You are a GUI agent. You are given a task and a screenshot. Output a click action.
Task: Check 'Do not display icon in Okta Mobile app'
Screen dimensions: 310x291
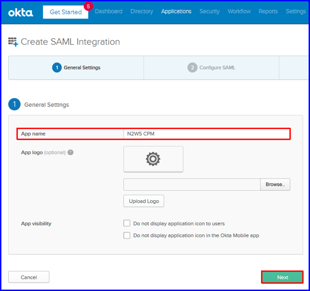pyautogui.click(x=127, y=235)
